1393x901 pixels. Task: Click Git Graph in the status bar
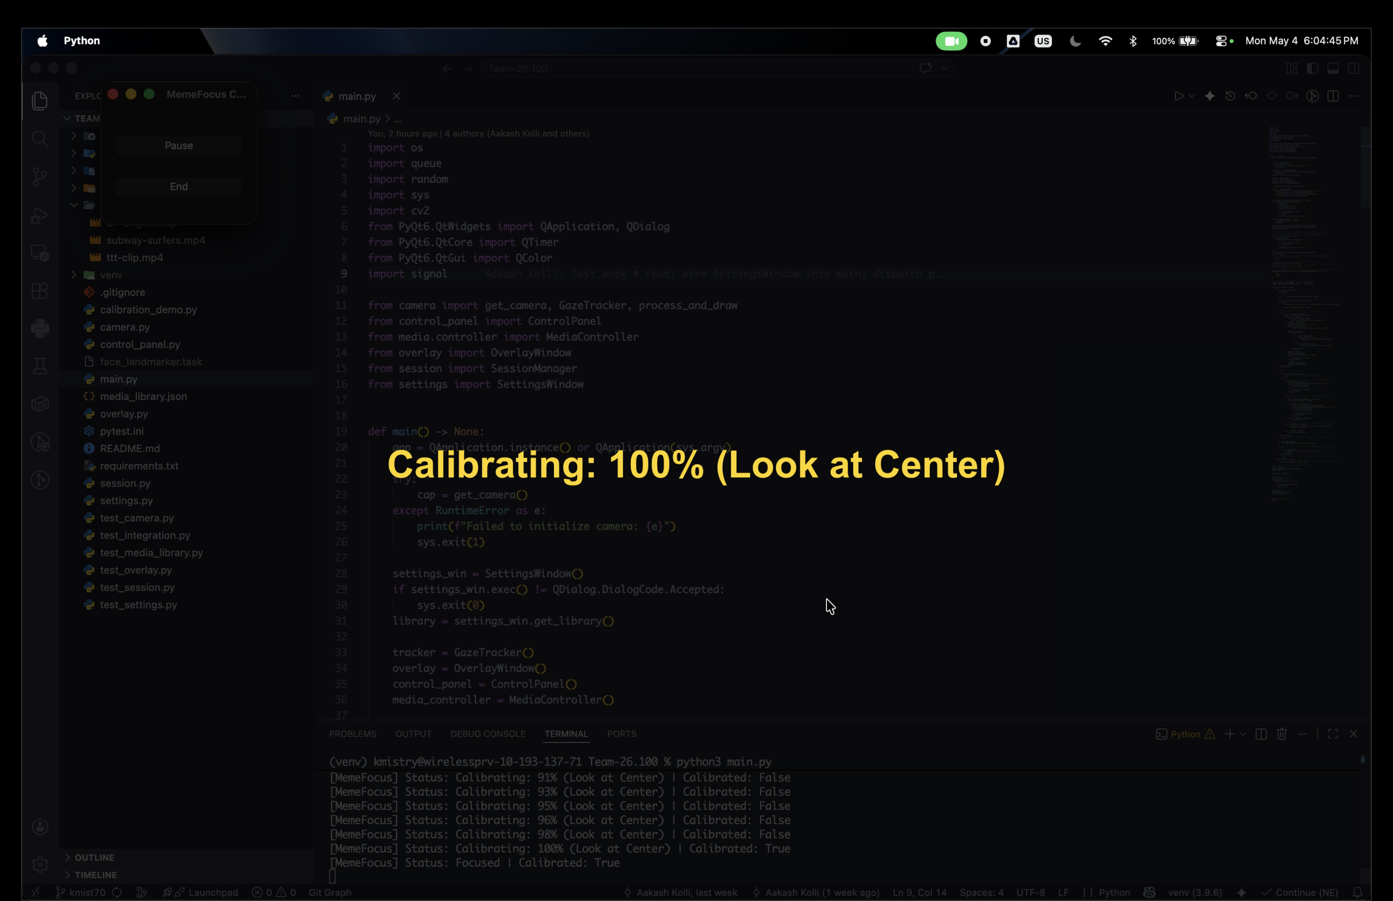330,892
